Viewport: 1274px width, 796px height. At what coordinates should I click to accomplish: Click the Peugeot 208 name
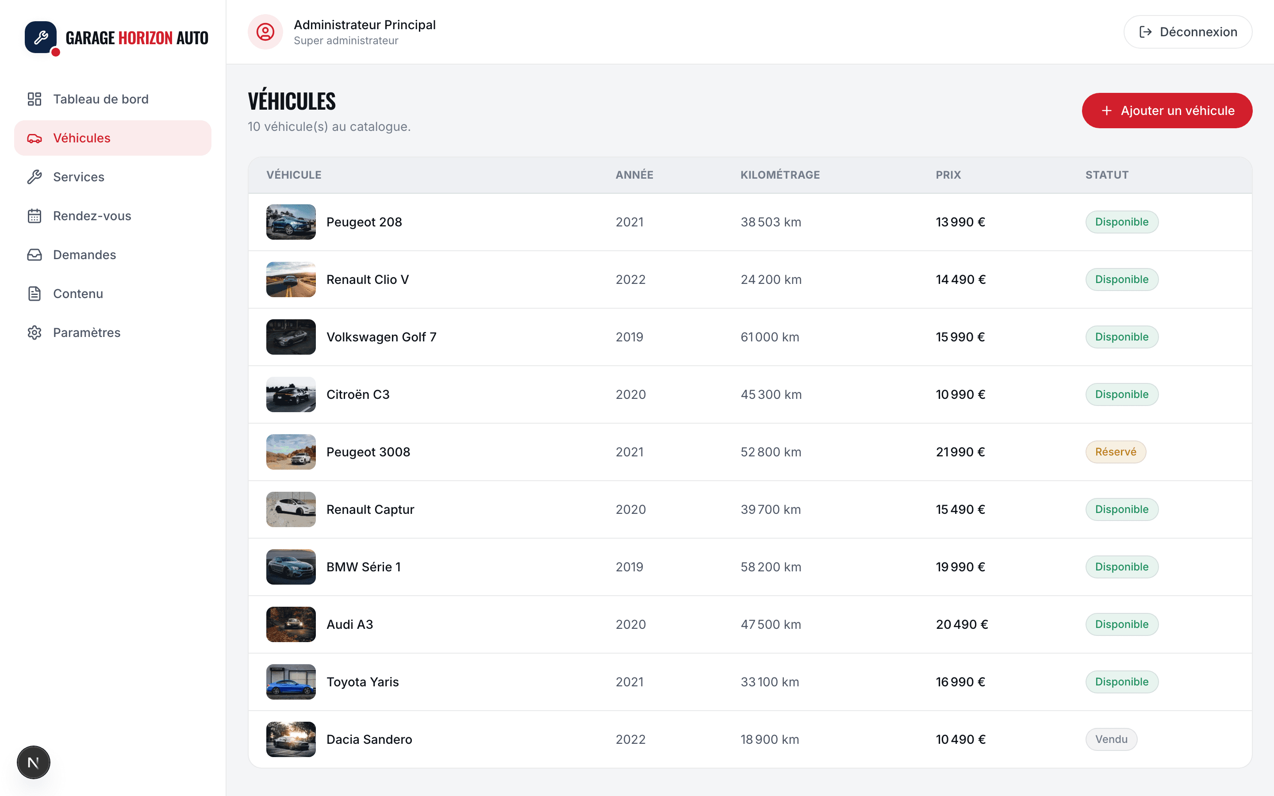364,222
